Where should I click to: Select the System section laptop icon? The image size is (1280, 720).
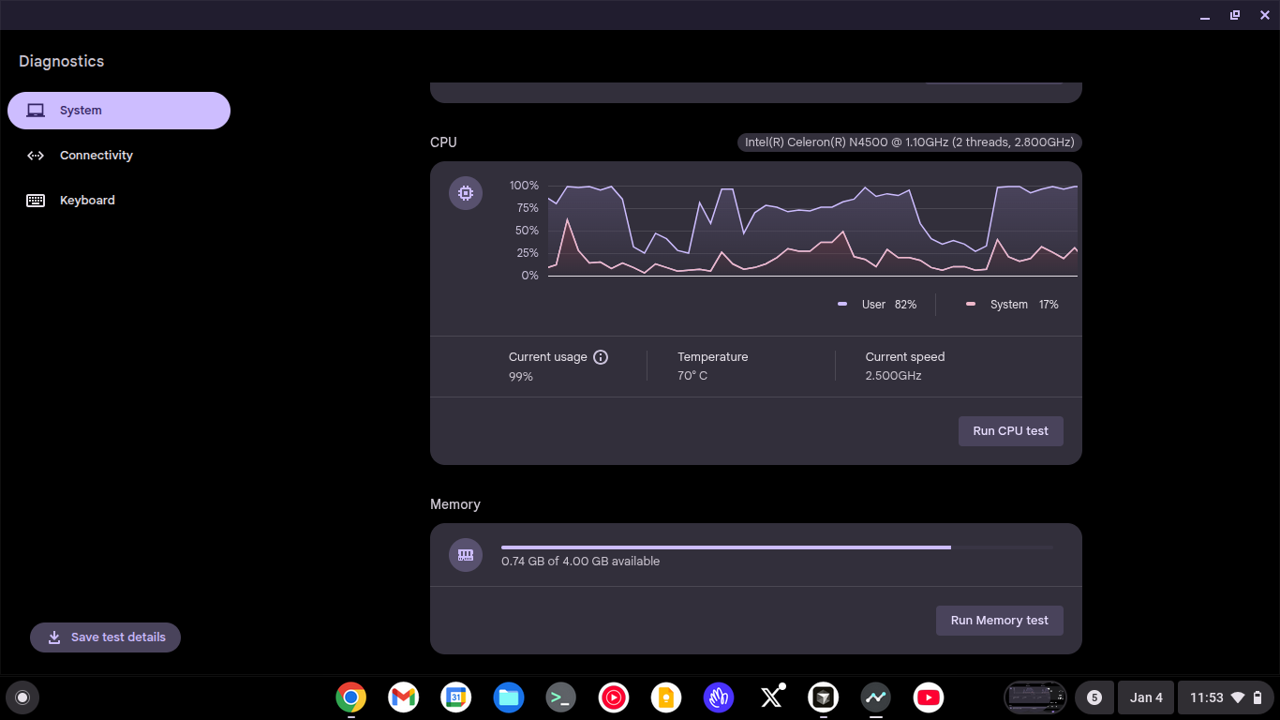36,110
